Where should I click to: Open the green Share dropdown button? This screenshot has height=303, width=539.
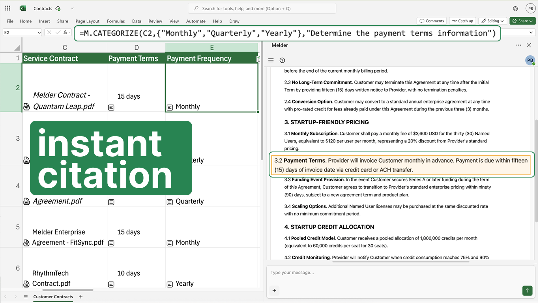click(522, 21)
